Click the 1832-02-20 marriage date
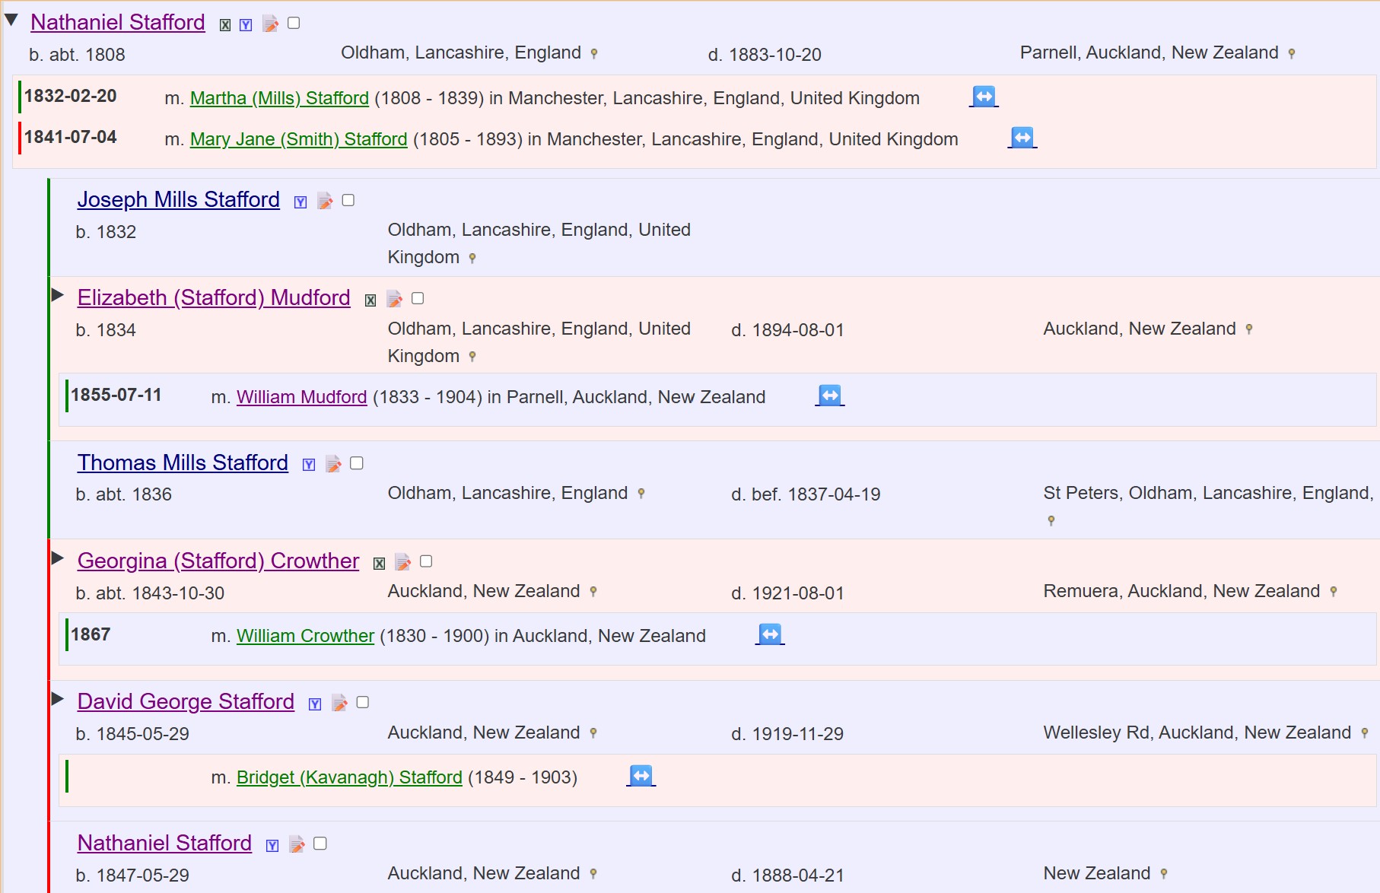Image resolution: width=1380 pixels, height=893 pixels. 71,97
